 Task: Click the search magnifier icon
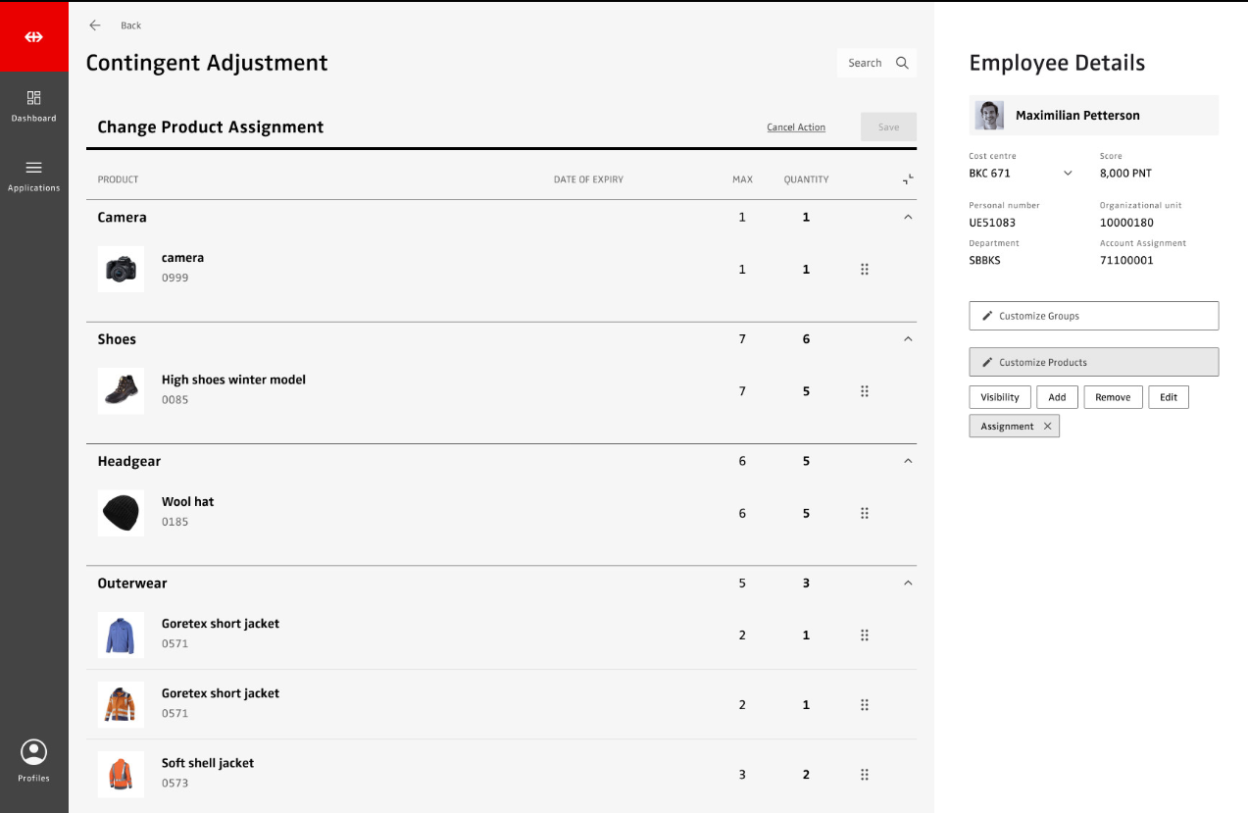(902, 63)
